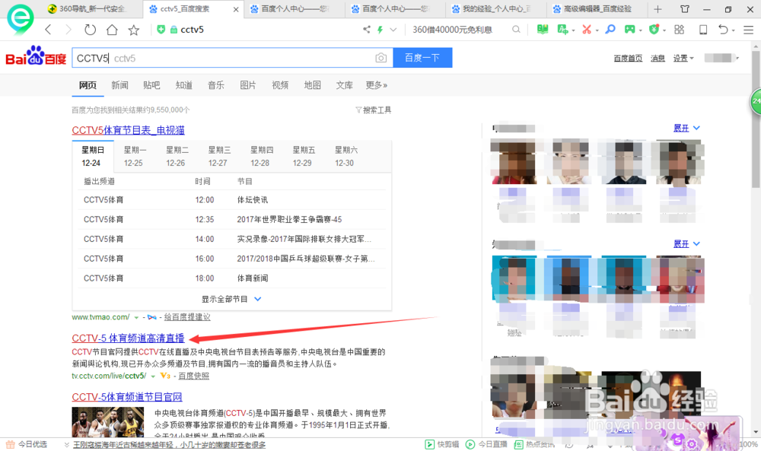Screen dimensions: 761x451
Task: Click the green security shield in address bar
Action: (x=161, y=30)
